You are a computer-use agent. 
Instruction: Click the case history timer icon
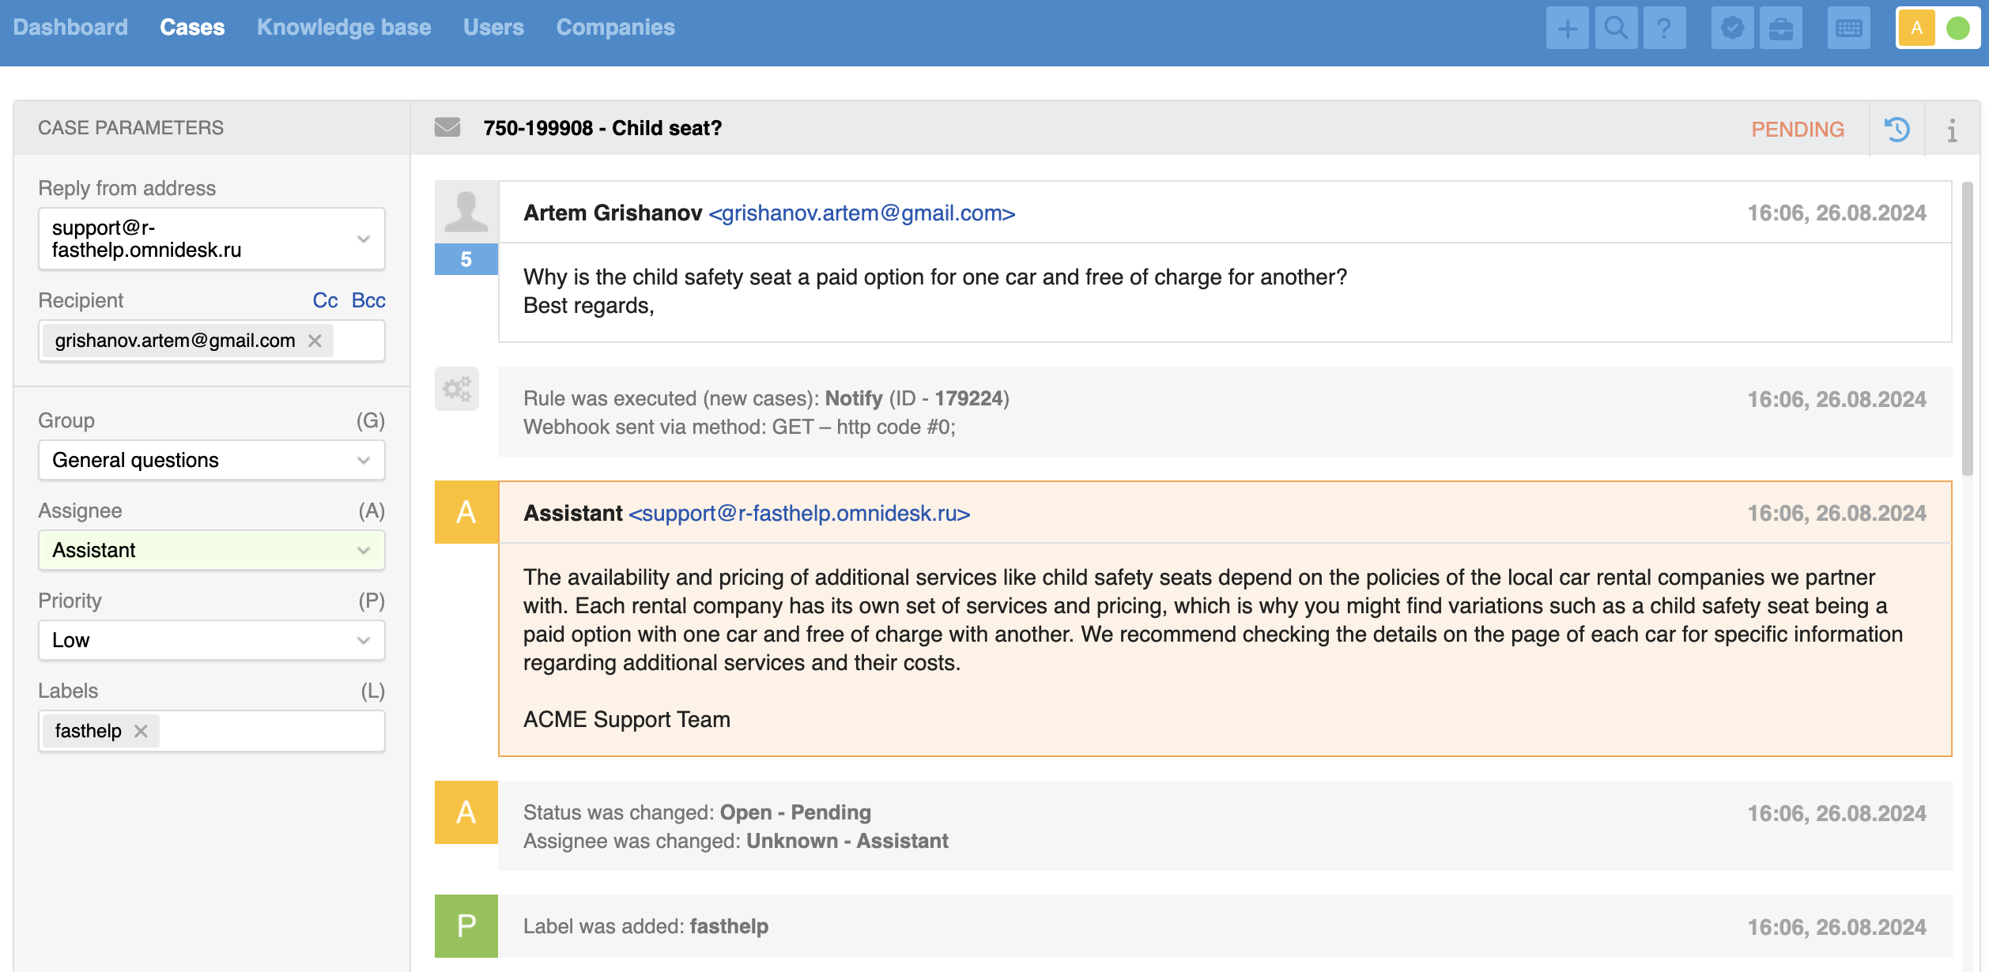point(1897,128)
